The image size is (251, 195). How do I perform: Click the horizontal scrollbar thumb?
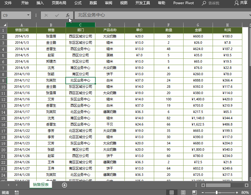coord(218,185)
